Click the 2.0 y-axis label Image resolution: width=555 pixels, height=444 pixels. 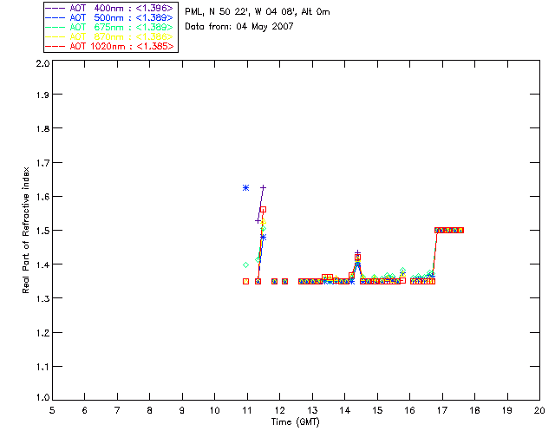[42, 63]
